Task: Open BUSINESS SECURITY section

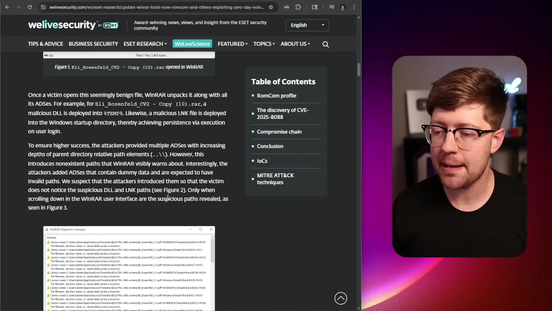Action: 93,44
